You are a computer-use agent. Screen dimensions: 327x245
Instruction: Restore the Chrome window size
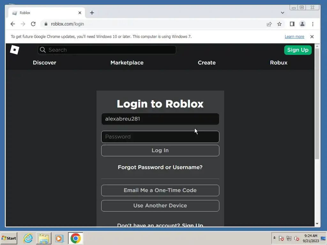[302, 8]
